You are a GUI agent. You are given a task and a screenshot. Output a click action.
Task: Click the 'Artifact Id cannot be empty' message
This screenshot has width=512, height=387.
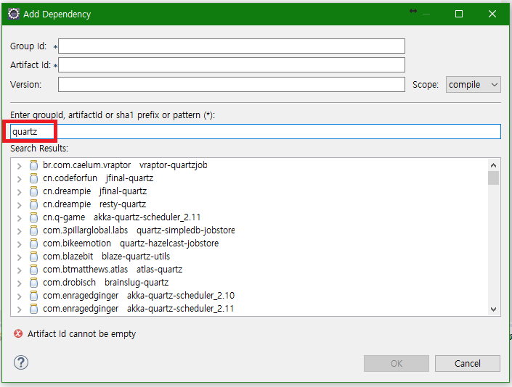(81, 334)
